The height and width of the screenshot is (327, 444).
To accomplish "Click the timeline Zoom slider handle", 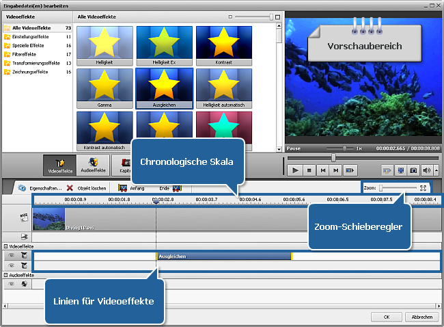I will pyautogui.click(x=381, y=187).
